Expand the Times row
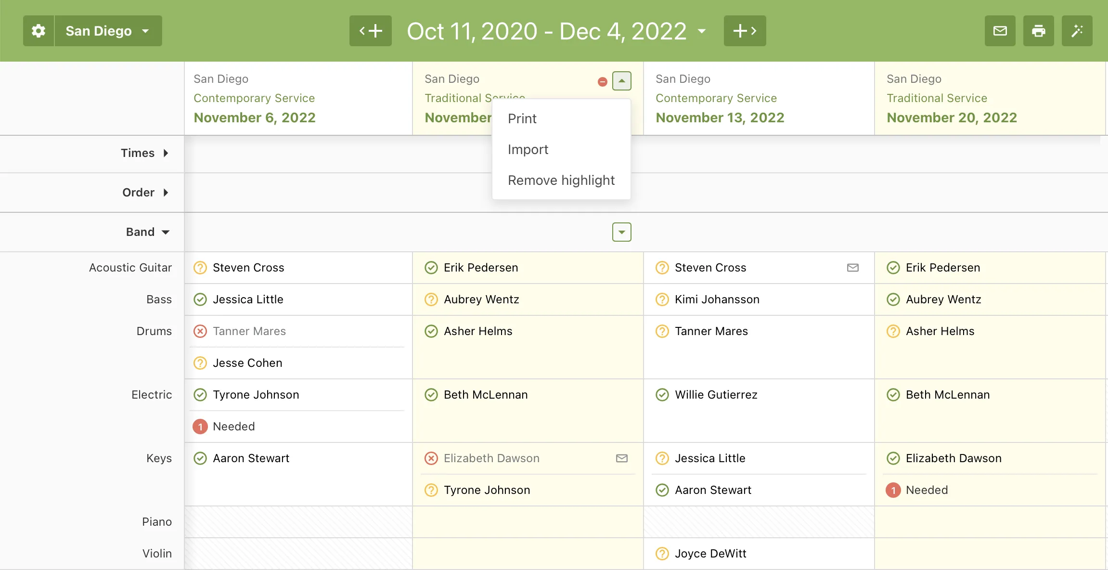1108x570 pixels. (166, 153)
